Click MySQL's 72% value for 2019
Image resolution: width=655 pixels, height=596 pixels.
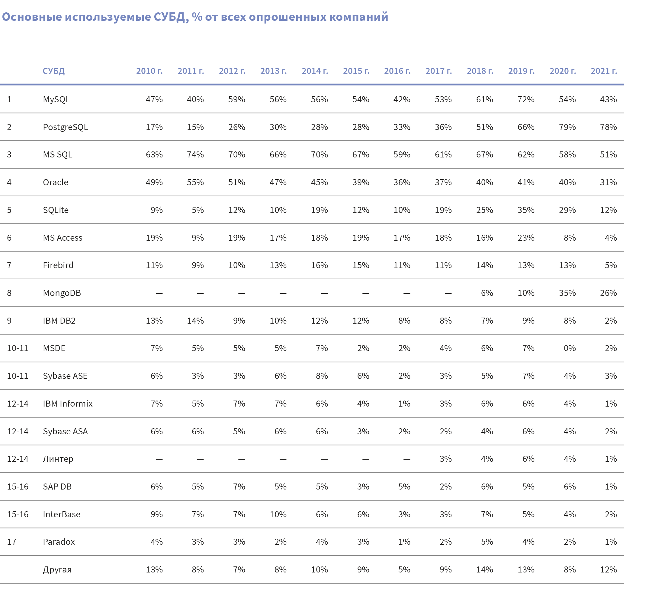[x=526, y=99]
